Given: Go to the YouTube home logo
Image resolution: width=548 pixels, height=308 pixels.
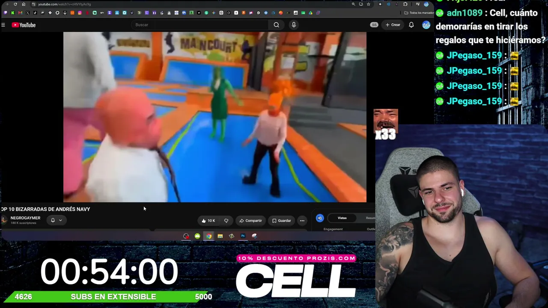Looking at the screenshot, I should point(24,25).
